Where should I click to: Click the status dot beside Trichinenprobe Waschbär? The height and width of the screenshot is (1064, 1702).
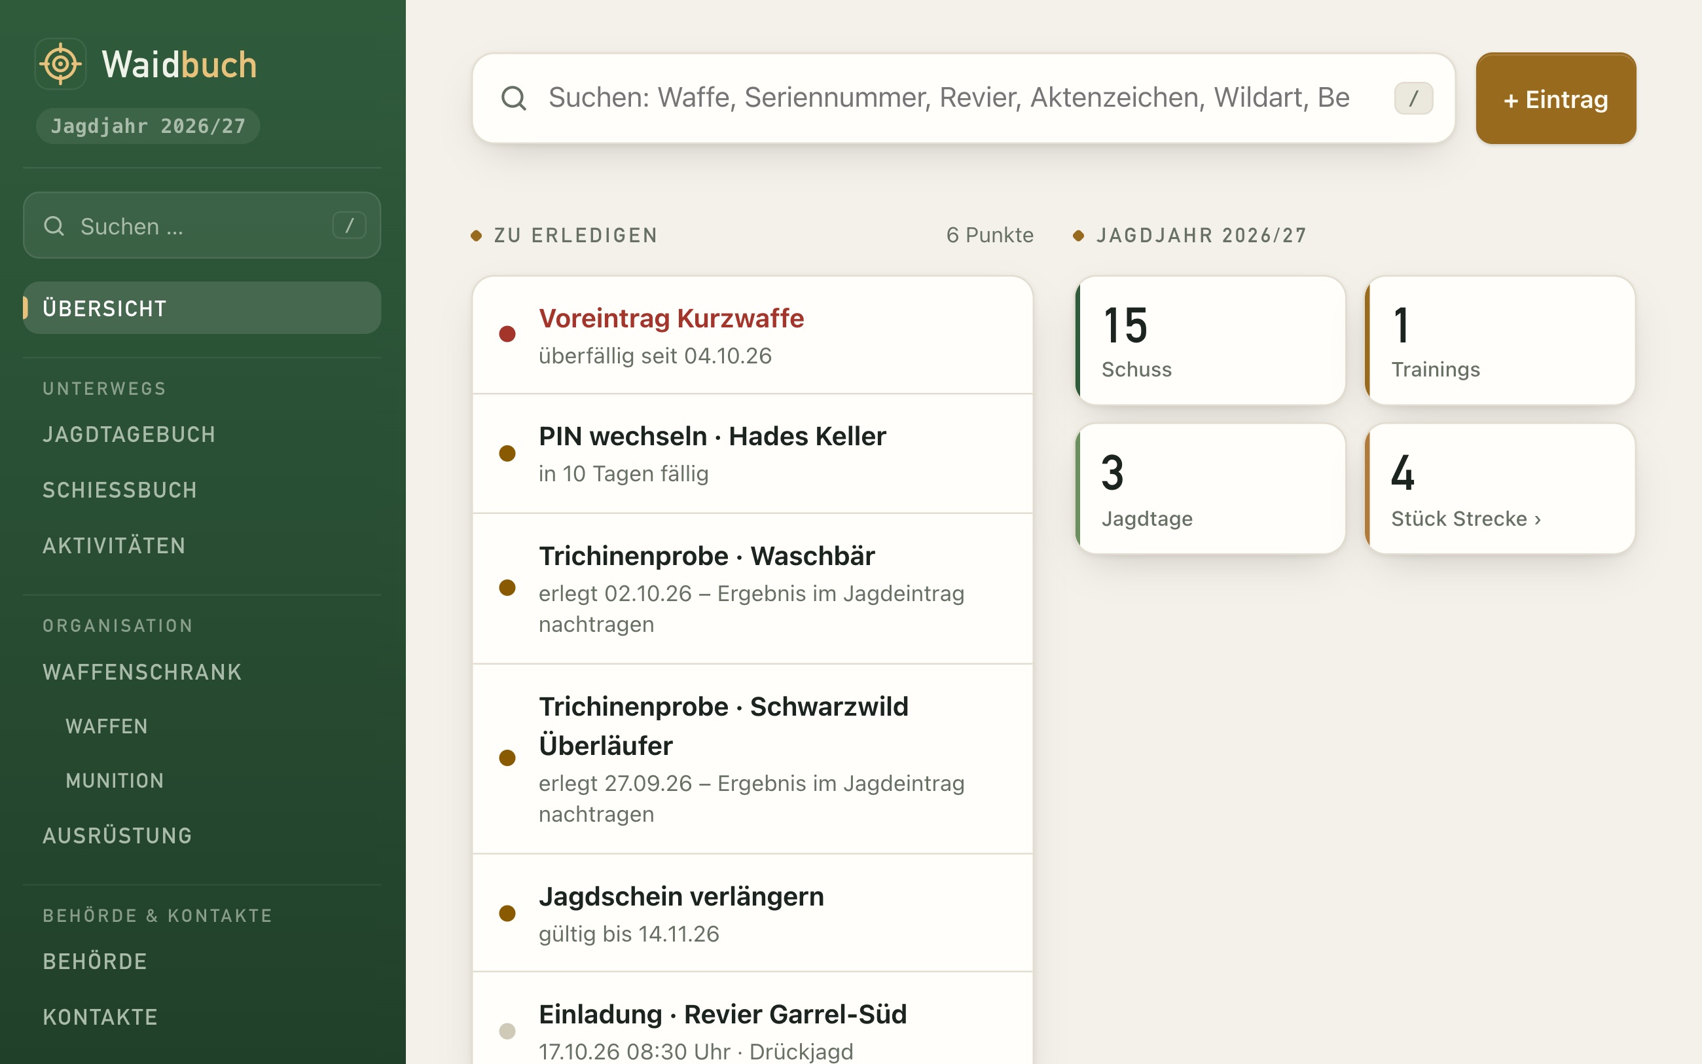507,587
